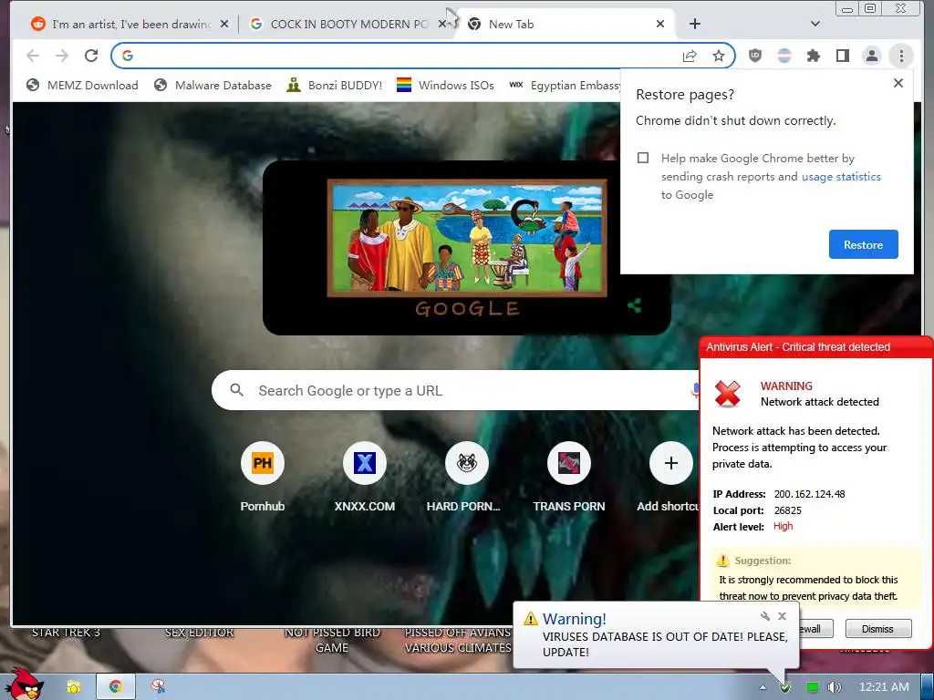Open the uBlock Origin shield extension

(755, 56)
